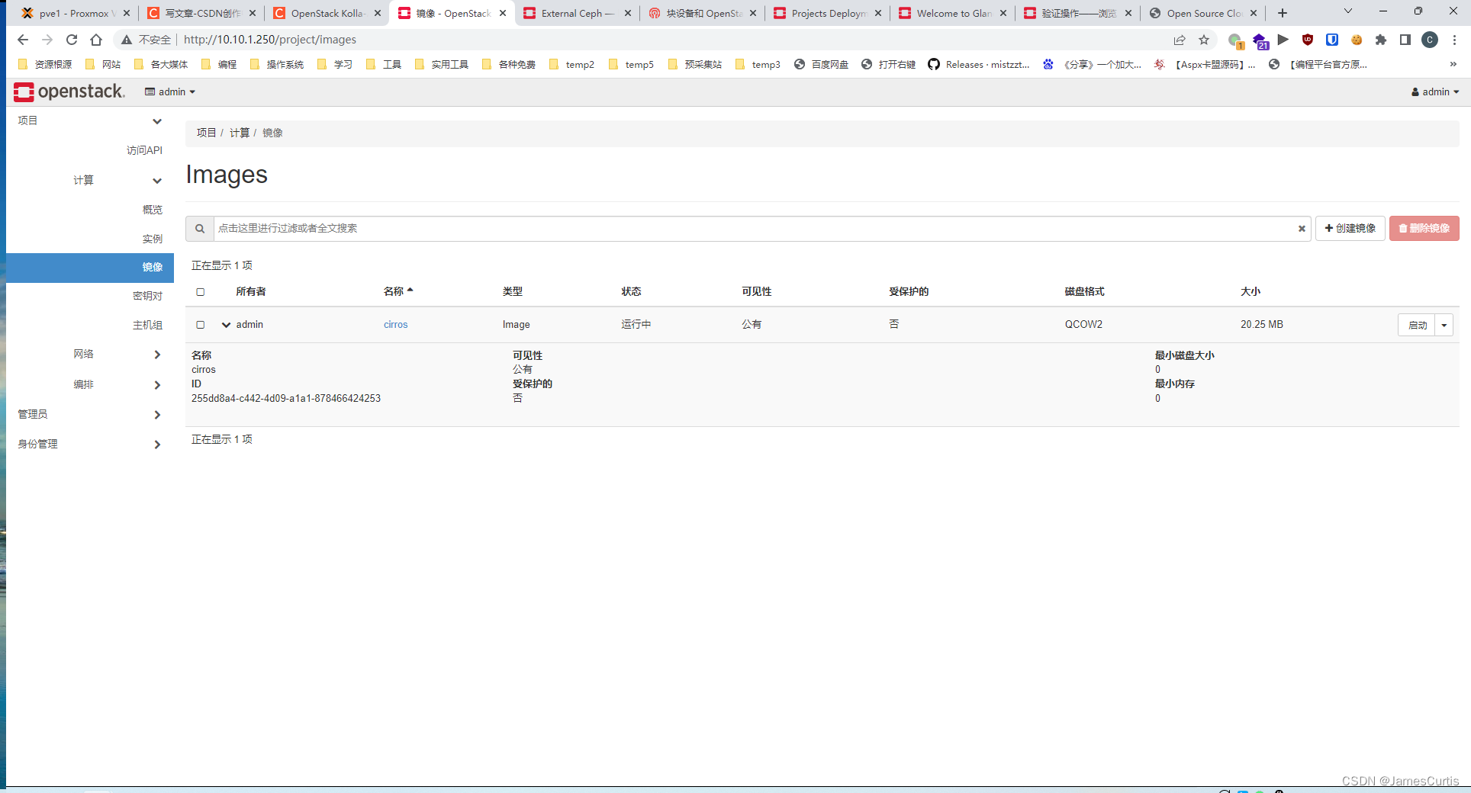
Task: Click the trash icon on 删除镜像 button
Action: (1404, 228)
